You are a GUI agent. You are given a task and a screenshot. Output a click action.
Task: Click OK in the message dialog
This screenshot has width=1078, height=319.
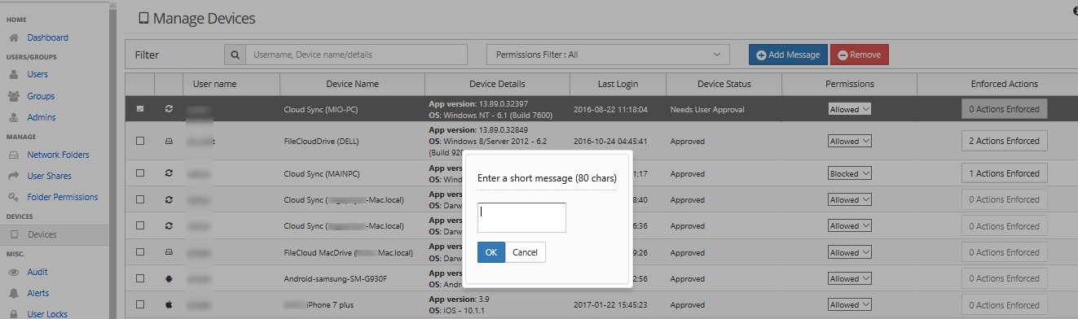(491, 252)
